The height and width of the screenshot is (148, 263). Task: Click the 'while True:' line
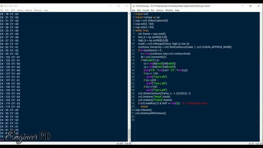pos(142,30)
